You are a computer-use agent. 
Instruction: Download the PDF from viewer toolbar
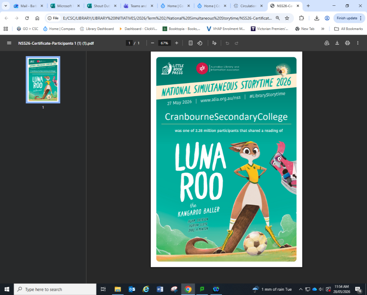[337, 43]
